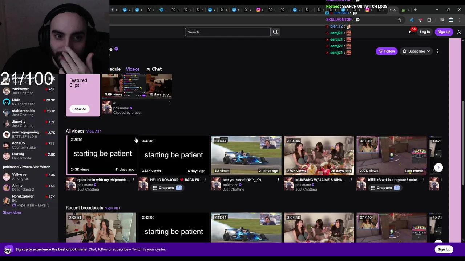Open options for 'see you soon!' video

(278, 180)
